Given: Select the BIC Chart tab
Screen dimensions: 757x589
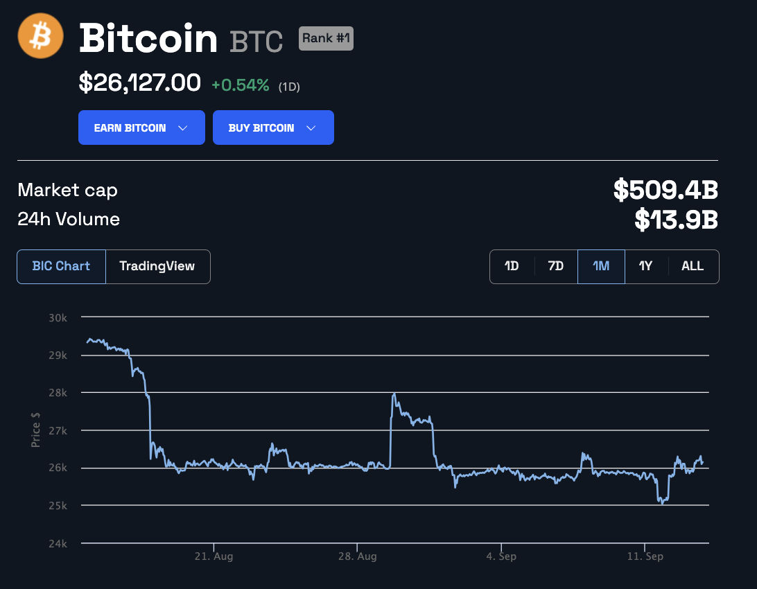Looking at the screenshot, I should [x=61, y=266].
